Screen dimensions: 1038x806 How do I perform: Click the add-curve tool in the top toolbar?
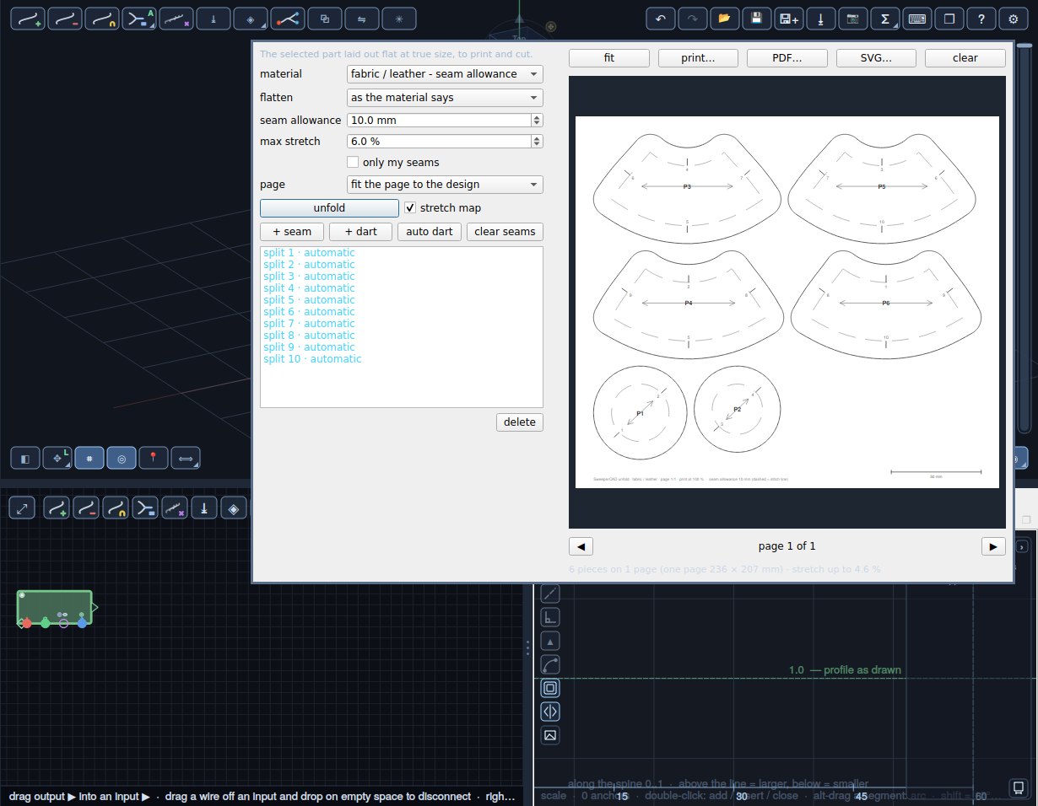click(28, 19)
